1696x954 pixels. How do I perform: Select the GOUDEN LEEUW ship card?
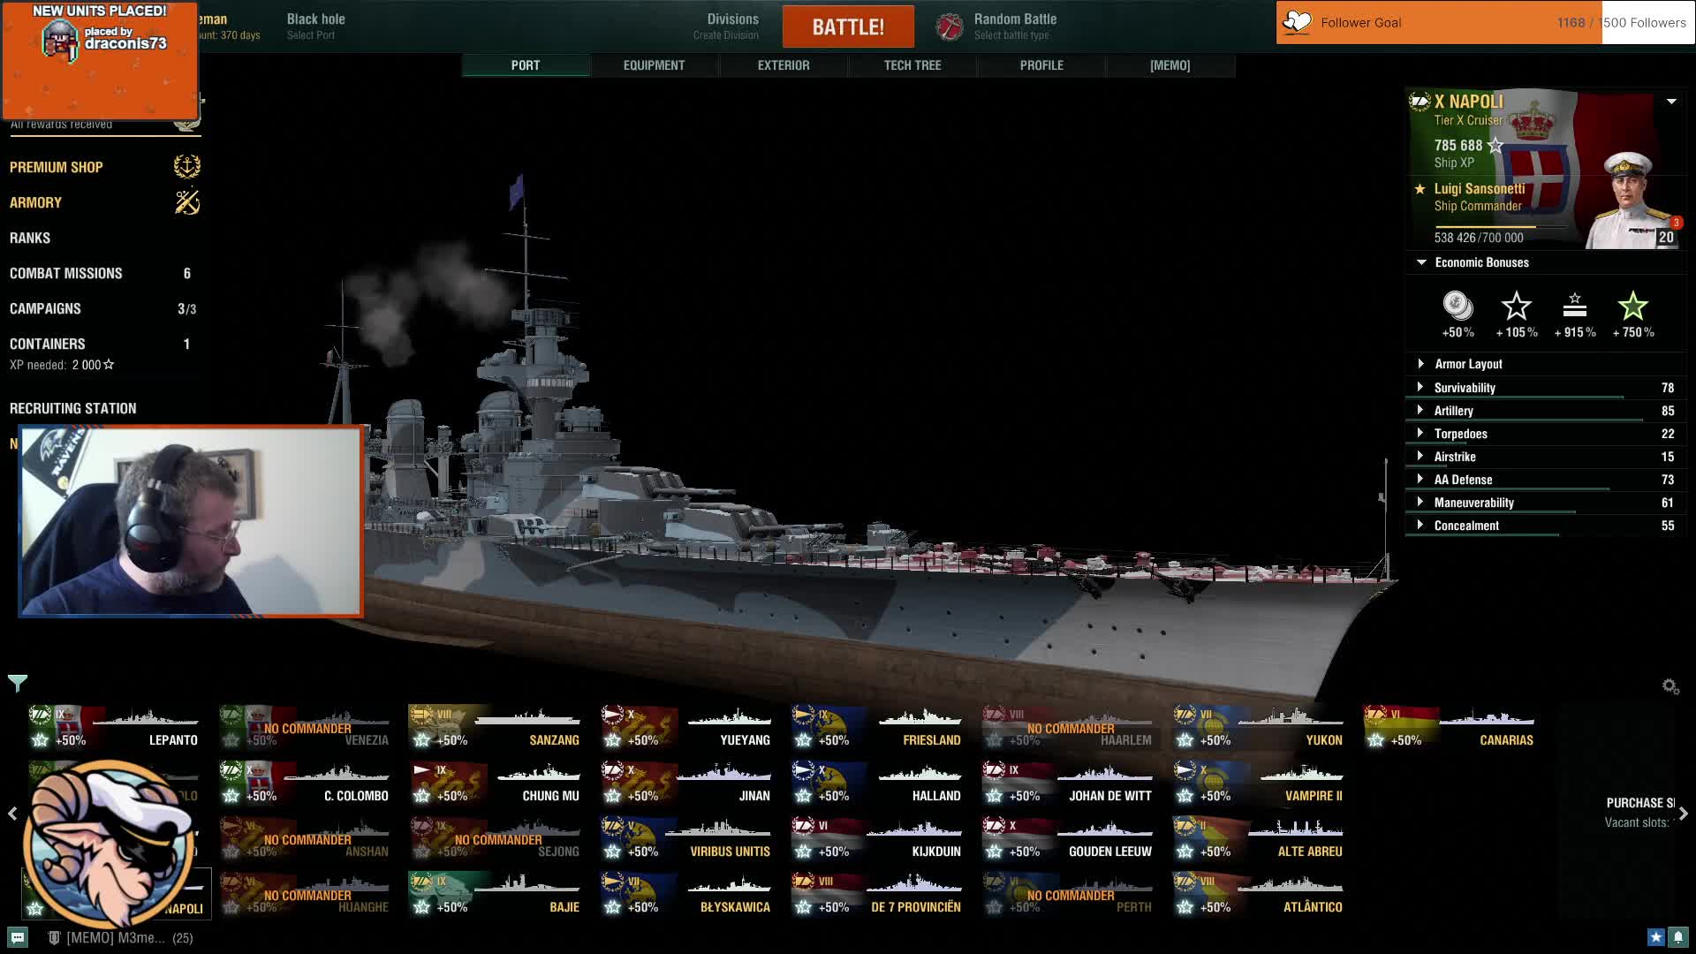coord(1067,839)
